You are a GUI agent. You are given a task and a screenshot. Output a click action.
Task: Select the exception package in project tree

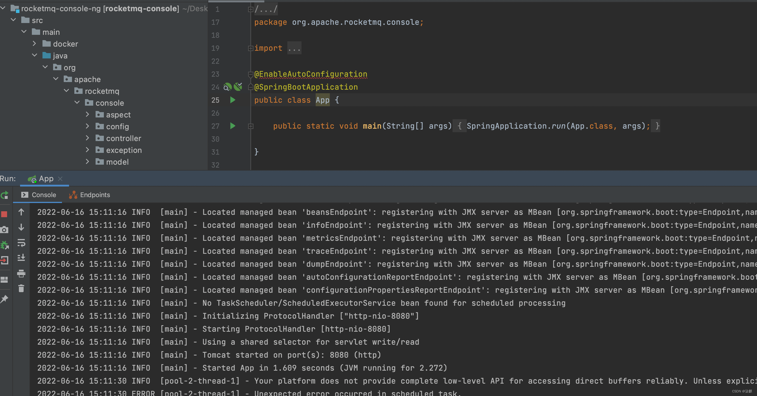(124, 150)
